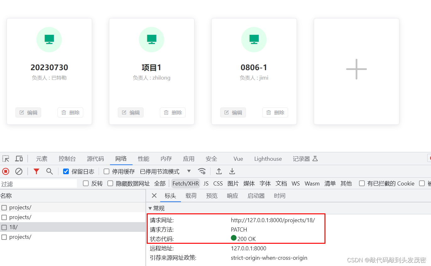Select the 18/ request row
Viewport: 431px width, 266px height.
(73, 227)
